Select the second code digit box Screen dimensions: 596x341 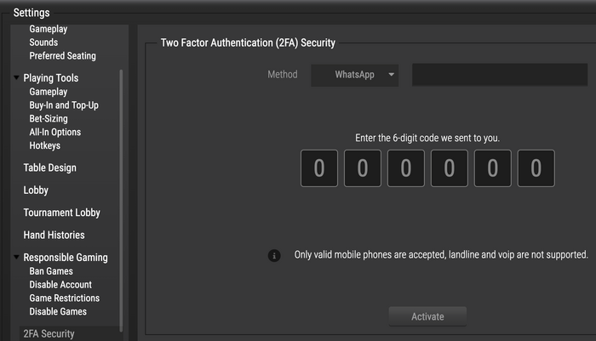click(363, 168)
